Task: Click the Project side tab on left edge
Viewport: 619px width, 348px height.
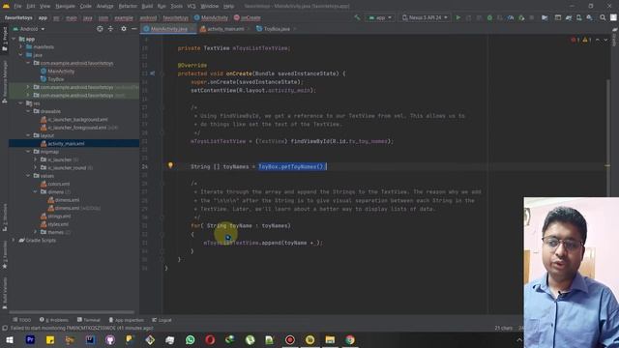Action: tap(5, 39)
